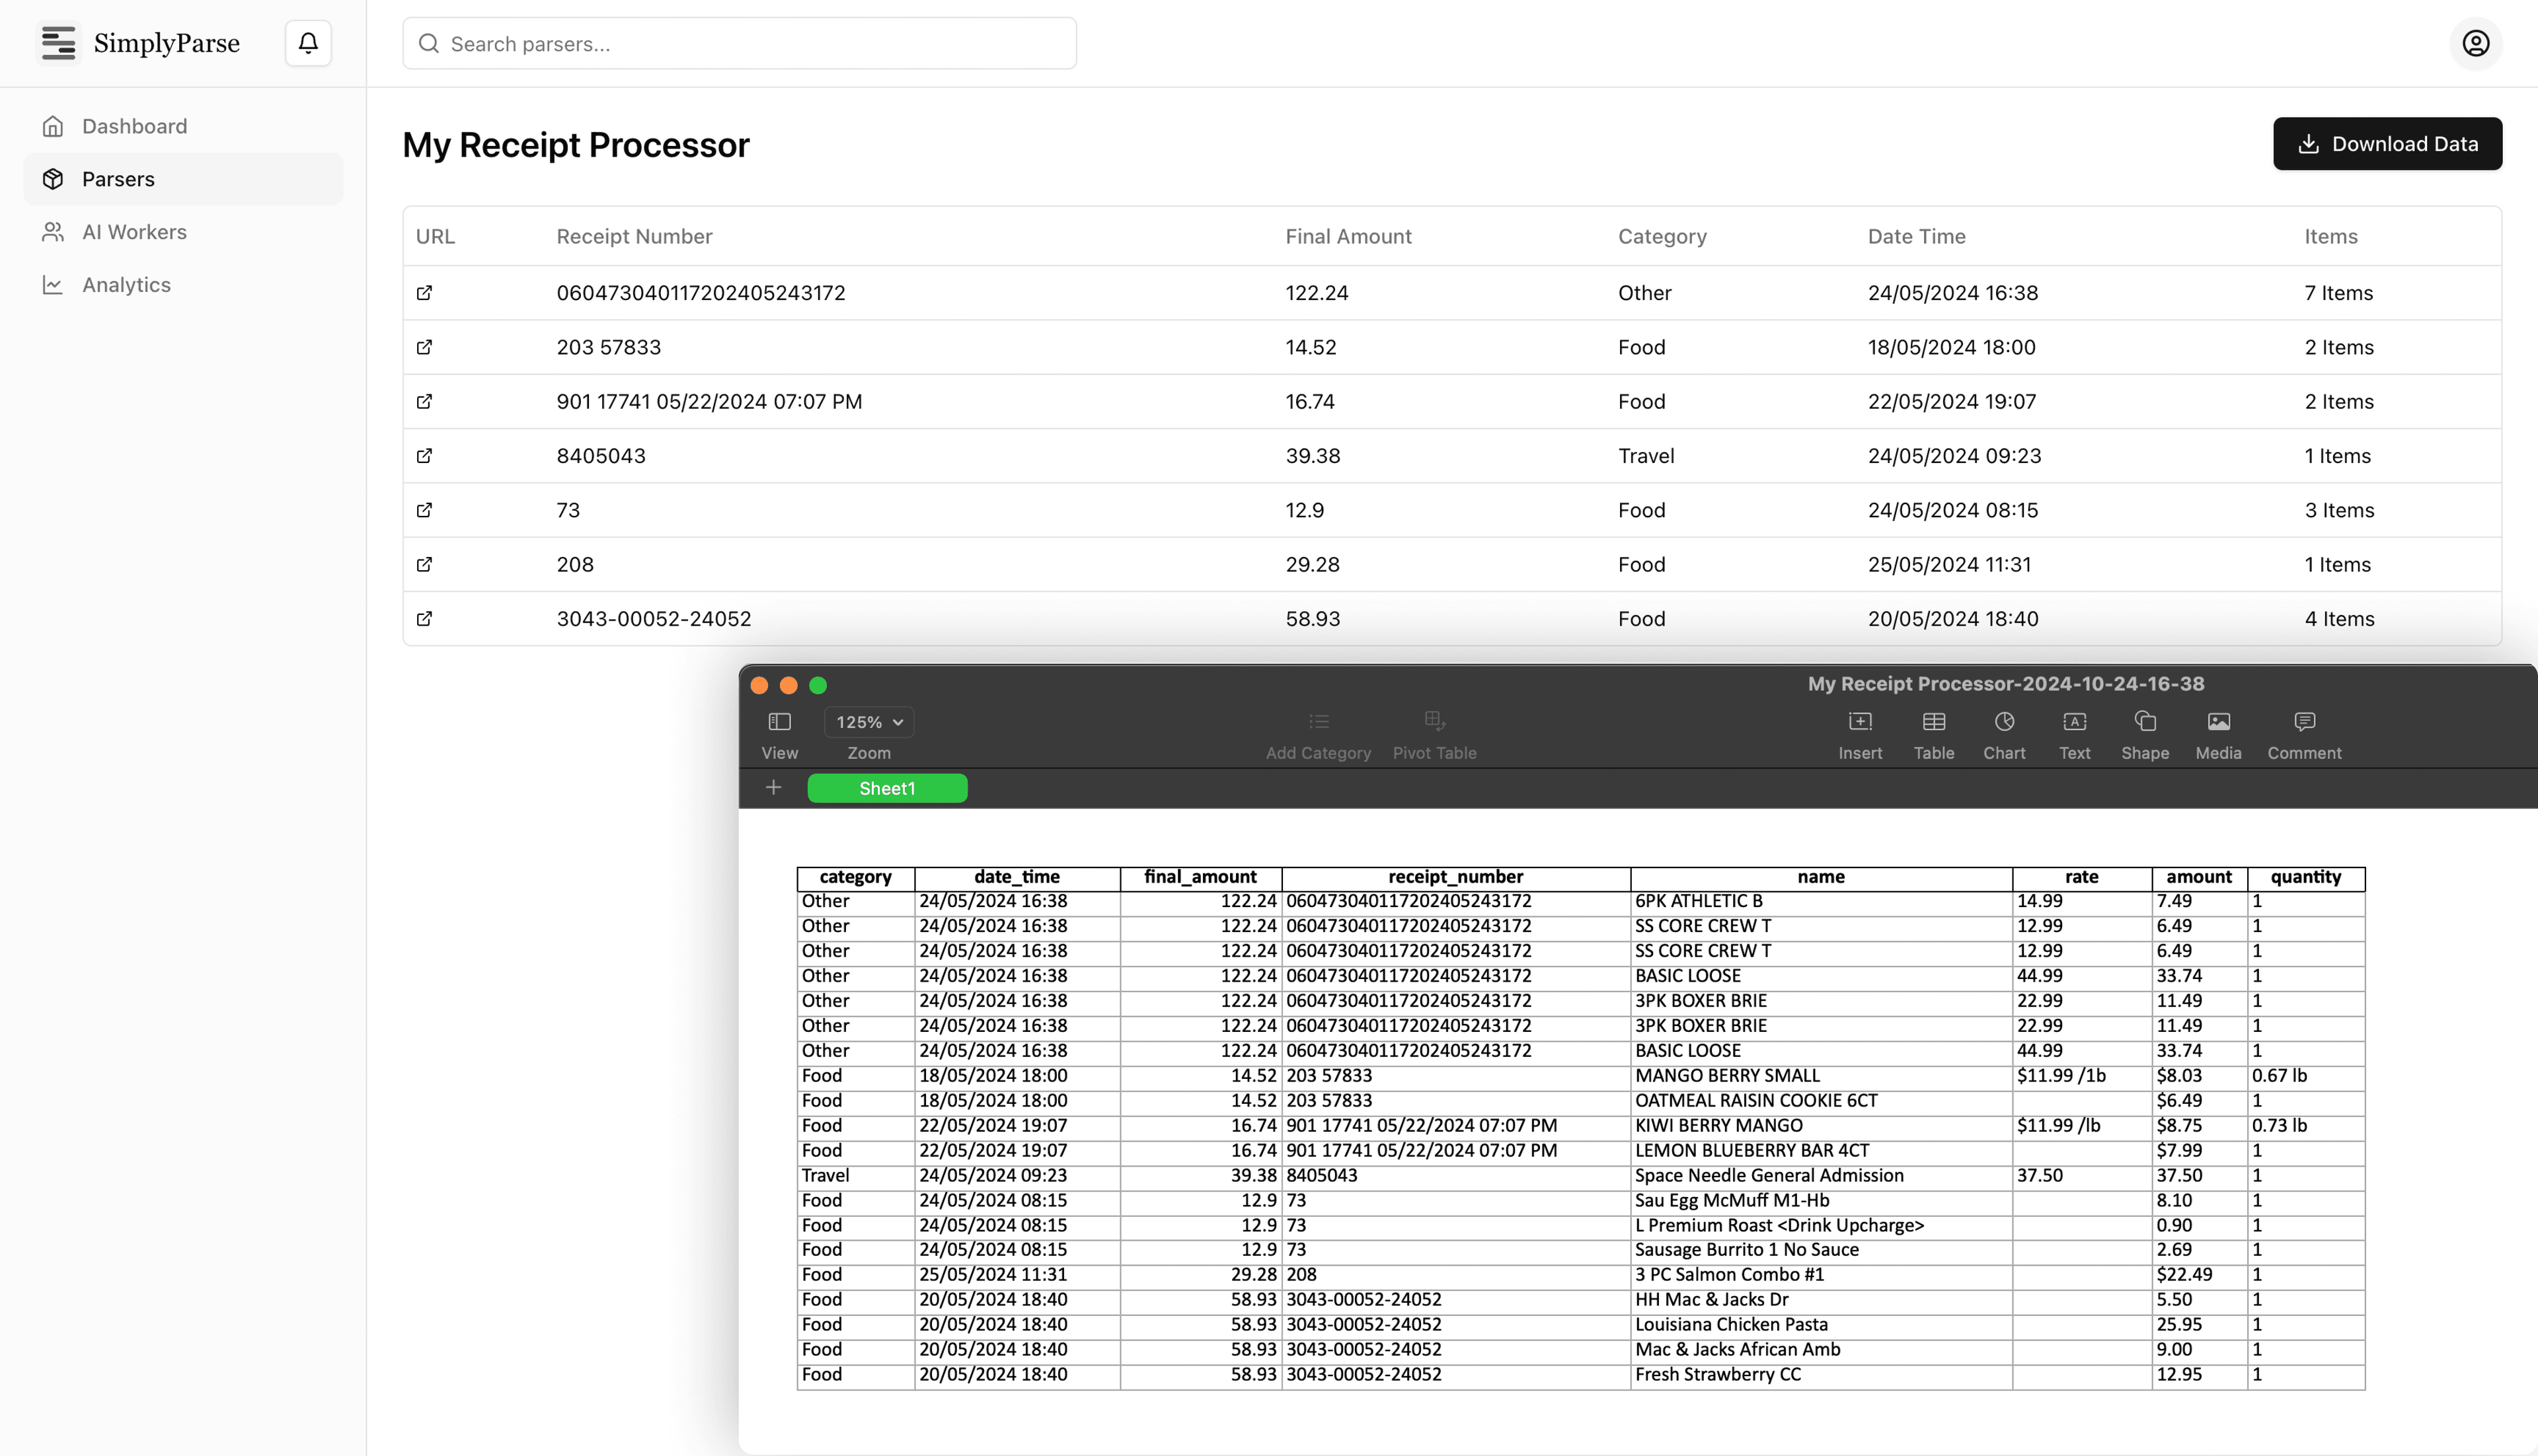Add a Comment via toolbar icon

(2304, 722)
